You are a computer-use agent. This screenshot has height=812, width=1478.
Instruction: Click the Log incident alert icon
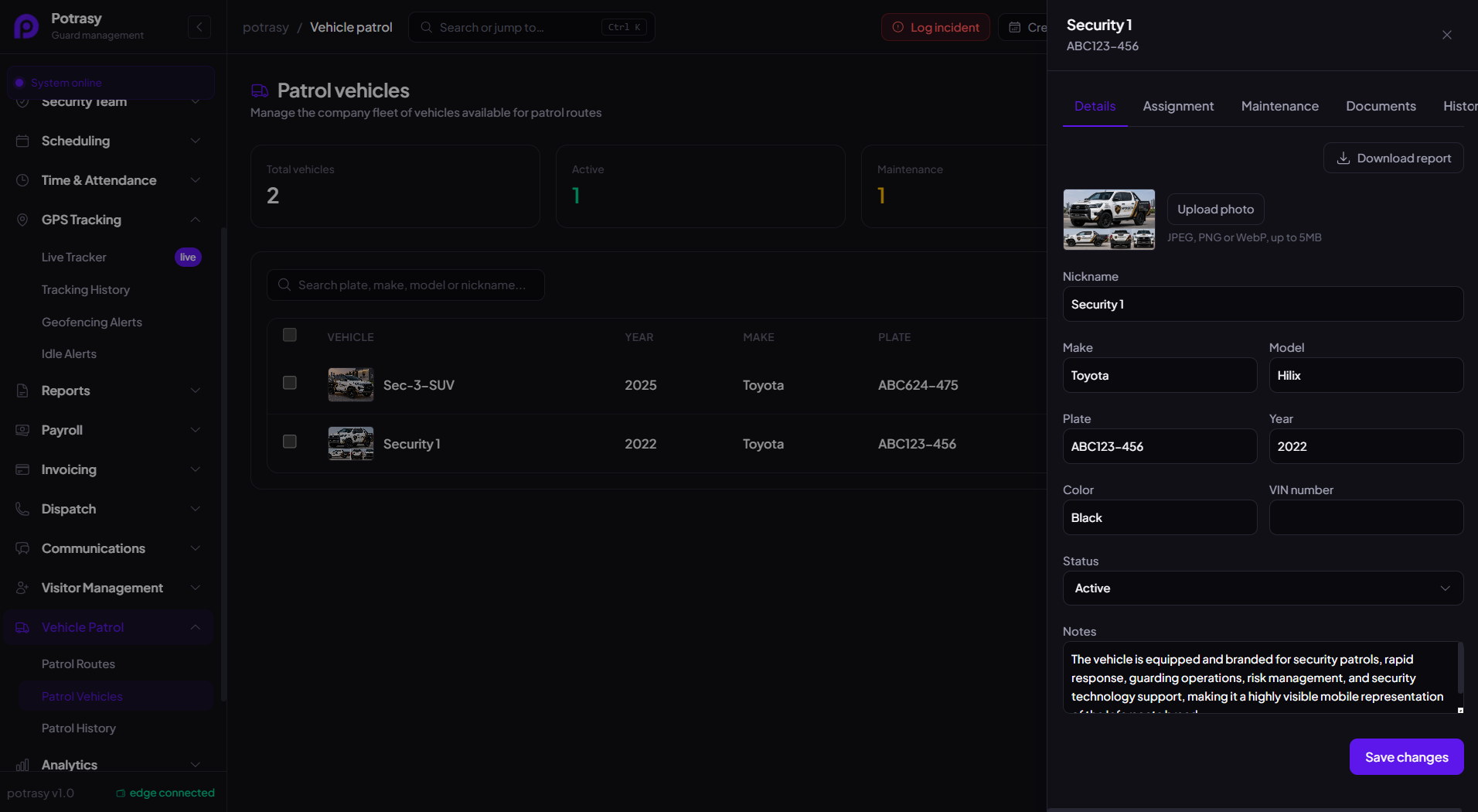[898, 27]
